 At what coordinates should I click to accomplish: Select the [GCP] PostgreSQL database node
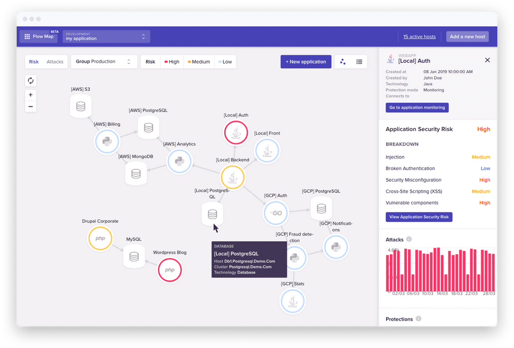(x=321, y=208)
